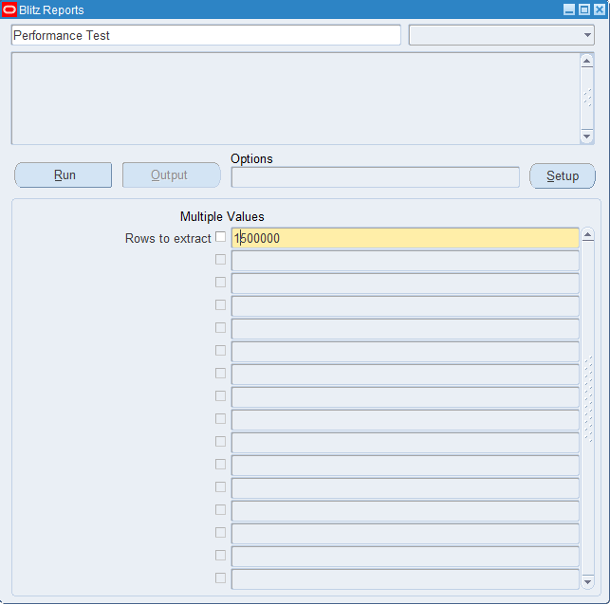Screen dimensions: 610x605
Task: Open the dropdown next to Performance Test
Action: click(x=587, y=35)
